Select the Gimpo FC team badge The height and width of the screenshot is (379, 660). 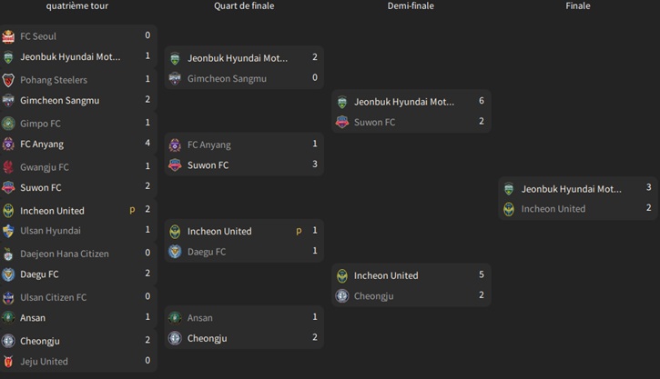(x=9, y=124)
